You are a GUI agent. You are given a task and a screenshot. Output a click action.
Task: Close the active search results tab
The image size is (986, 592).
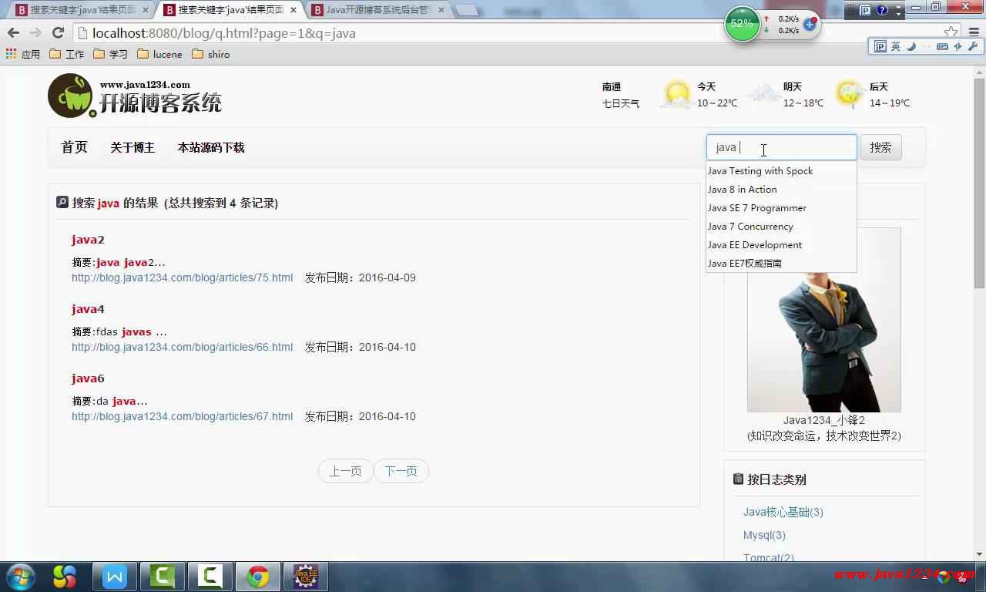point(293,10)
